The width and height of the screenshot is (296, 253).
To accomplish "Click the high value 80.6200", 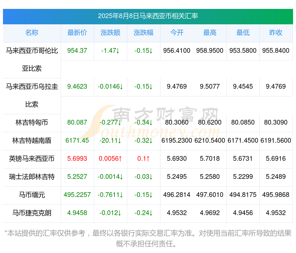I will click(210, 122).
